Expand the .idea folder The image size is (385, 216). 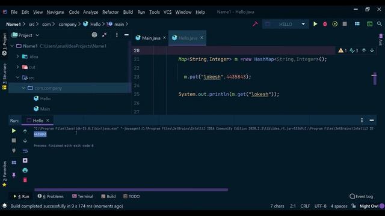coord(17,56)
